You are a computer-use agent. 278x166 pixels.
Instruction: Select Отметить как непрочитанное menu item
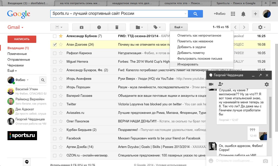199,36
